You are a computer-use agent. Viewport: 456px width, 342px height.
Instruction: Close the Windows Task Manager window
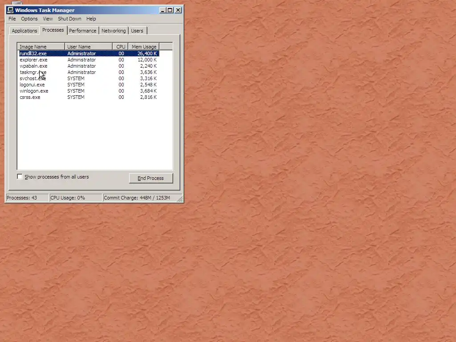pos(178,10)
